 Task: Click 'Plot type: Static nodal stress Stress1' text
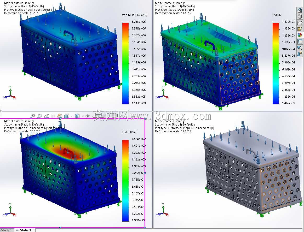coord(28,10)
